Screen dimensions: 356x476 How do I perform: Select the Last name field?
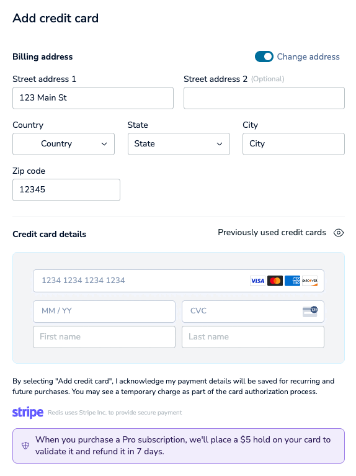coord(253,337)
